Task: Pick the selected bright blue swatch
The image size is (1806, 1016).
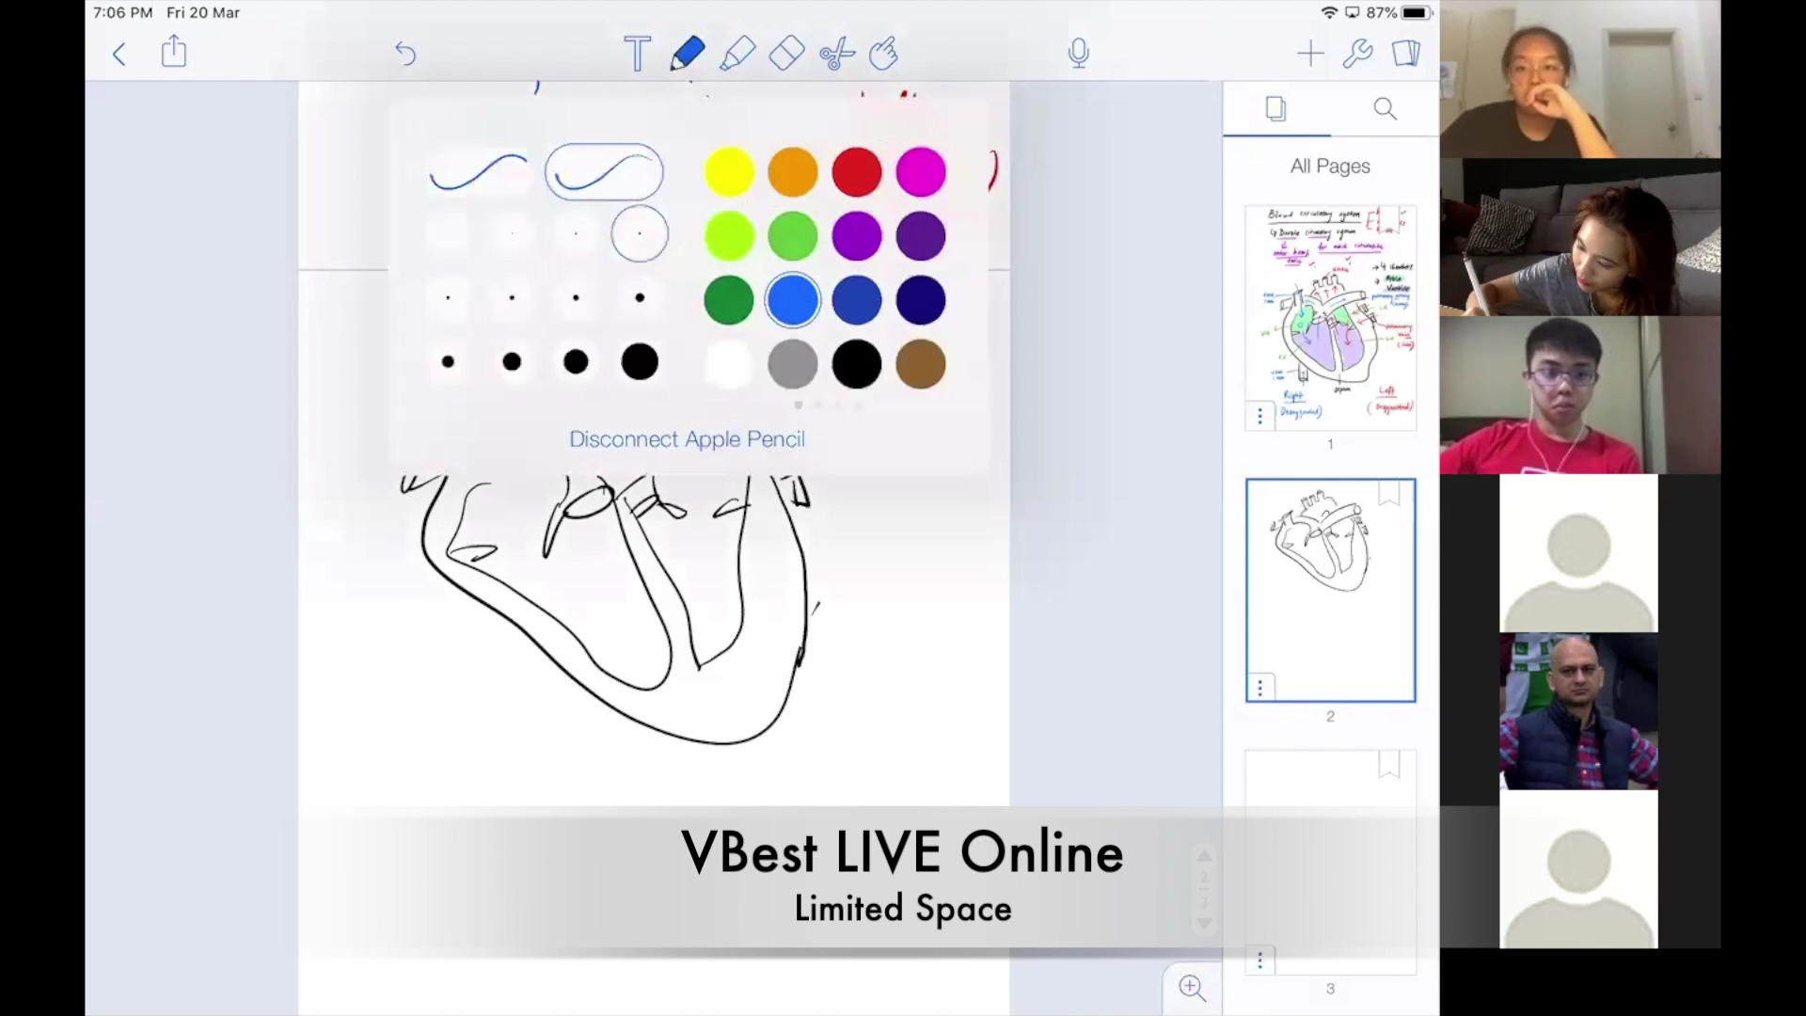Action: click(793, 300)
